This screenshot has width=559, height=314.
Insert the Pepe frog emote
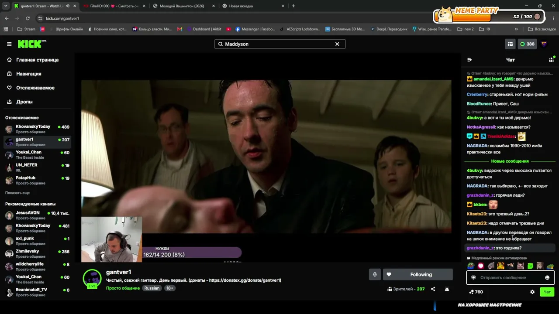click(x=471, y=266)
